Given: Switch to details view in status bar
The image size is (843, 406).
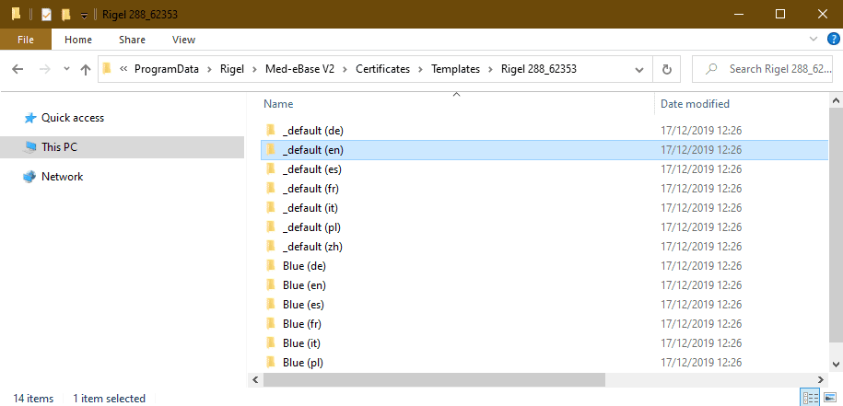Looking at the screenshot, I should 810,398.
